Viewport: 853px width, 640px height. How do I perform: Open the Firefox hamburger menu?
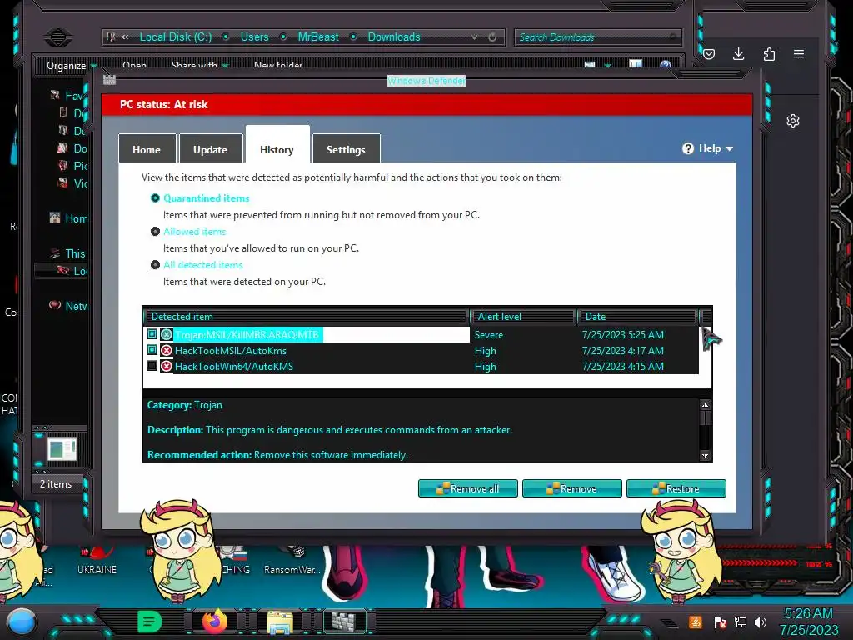click(x=799, y=54)
